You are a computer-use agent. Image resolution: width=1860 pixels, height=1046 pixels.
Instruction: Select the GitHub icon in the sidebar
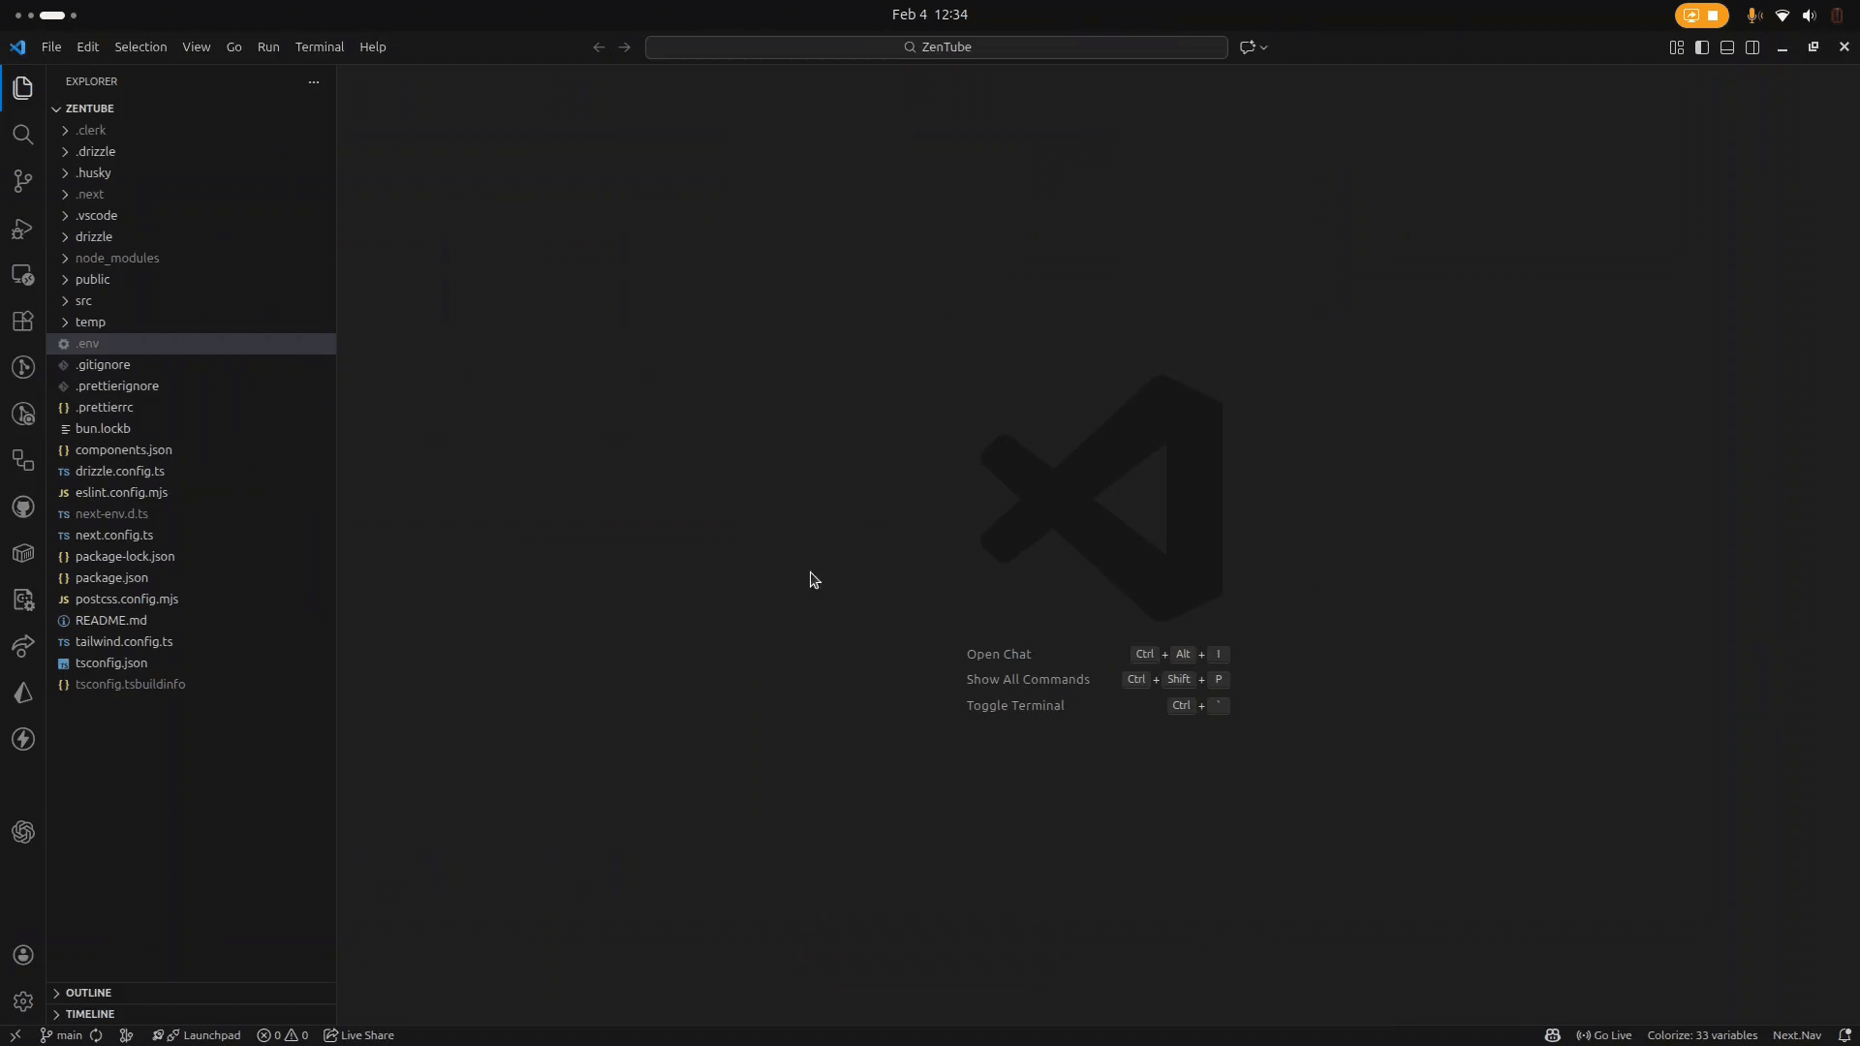22,508
